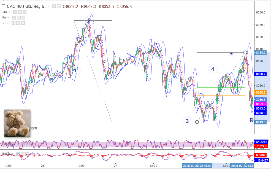
Task: Click the blue 8098.7 price label
Action: click(260, 74)
